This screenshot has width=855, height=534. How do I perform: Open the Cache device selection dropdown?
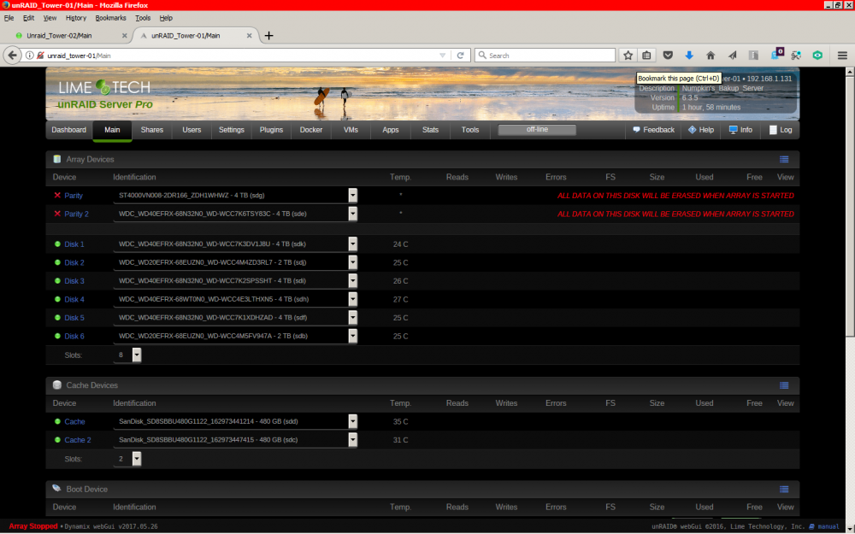[353, 421]
